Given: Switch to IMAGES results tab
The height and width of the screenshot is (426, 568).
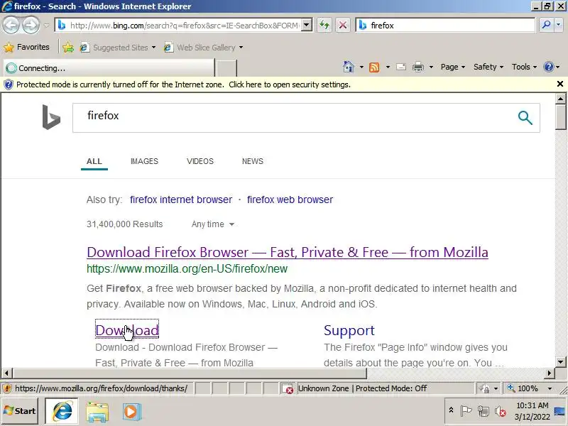Looking at the screenshot, I should [144, 161].
